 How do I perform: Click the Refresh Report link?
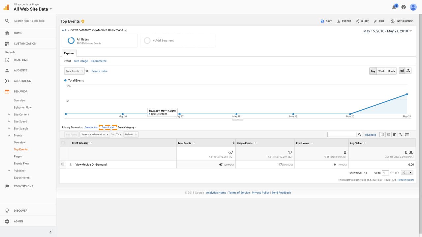(x=406, y=180)
